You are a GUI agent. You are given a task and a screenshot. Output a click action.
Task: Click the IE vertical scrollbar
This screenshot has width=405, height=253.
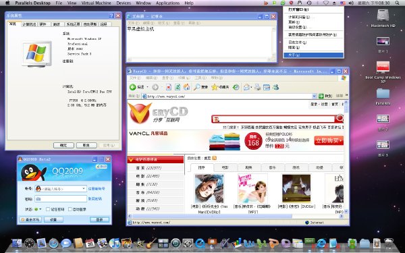(x=346, y=157)
